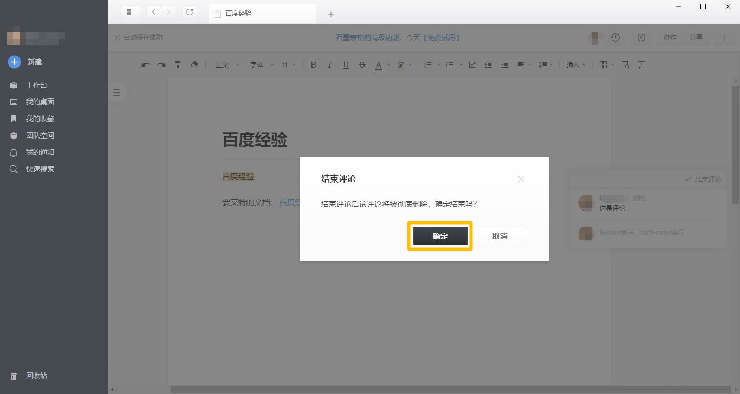This screenshot has width=740, height=394.
Task: Click the vertical scrollbar
Action: point(736,145)
